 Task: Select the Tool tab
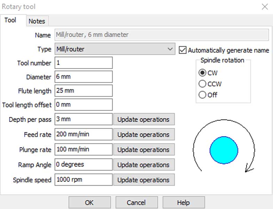coord(10,20)
